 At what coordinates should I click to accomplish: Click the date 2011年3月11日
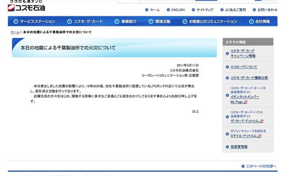(188, 66)
